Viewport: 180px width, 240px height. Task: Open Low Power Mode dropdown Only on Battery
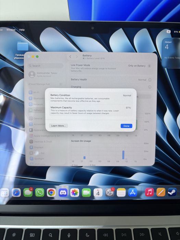click(x=140, y=66)
